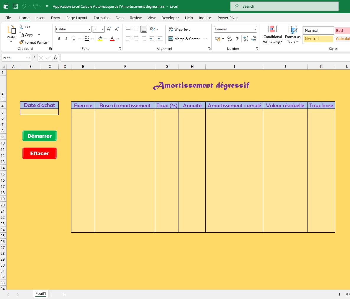This screenshot has width=350, height=299.
Task: Click the Select All corner triangle
Action: (3, 67)
